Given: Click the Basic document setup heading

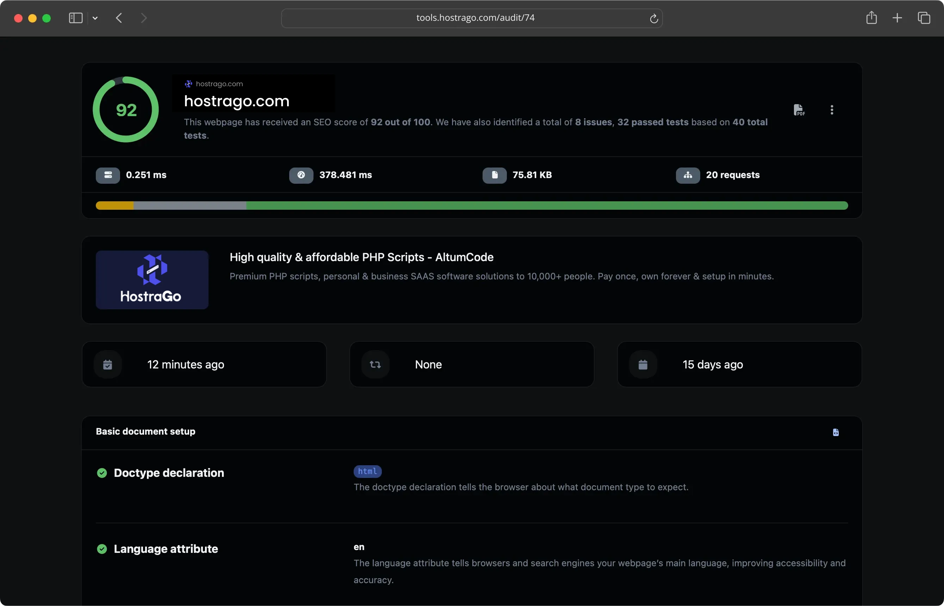Looking at the screenshot, I should pos(146,432).
